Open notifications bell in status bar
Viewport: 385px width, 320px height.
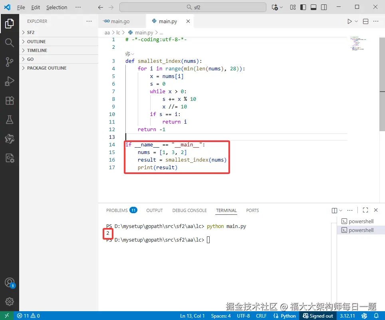(376, 316)
